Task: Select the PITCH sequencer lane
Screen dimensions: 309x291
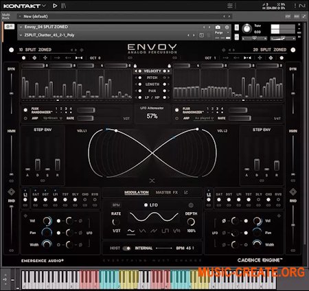Action: click(x=152, y=78)
